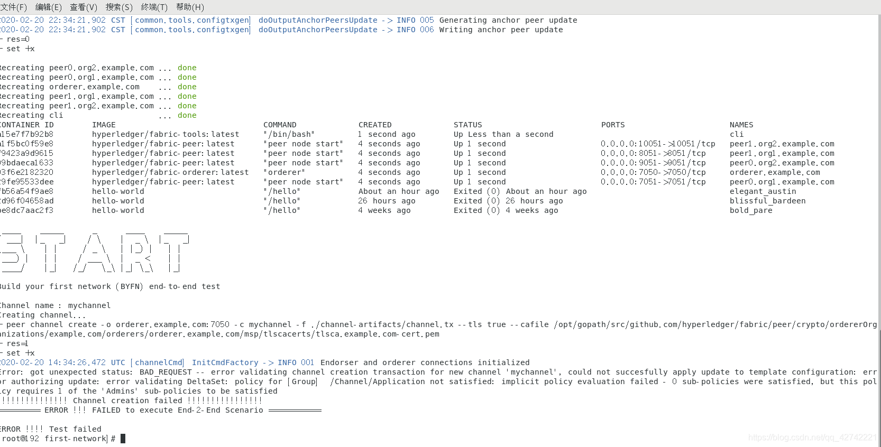This screenshot has width=881, height=447.
Task: Click port mapping '0.0.0.0:7050->7050/tcp'
Action: tap(653, 172)
